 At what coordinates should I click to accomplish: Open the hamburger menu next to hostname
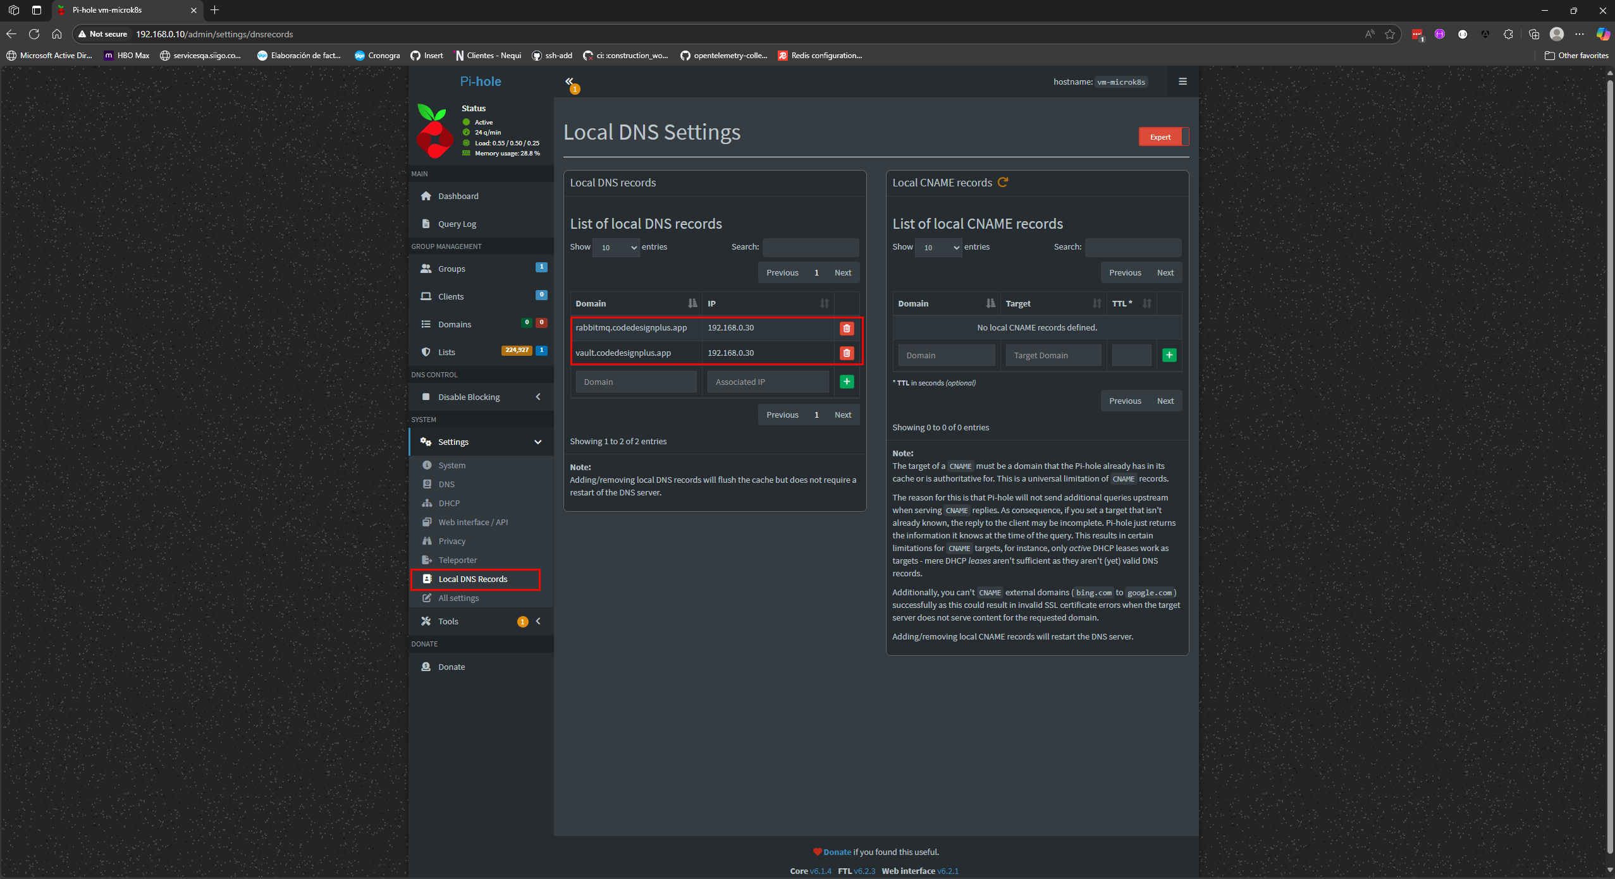pos(1182,82)
